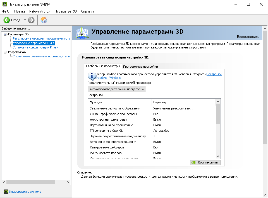Open Настройки графики Windows link
268x198 pixels.
point(159,76)
